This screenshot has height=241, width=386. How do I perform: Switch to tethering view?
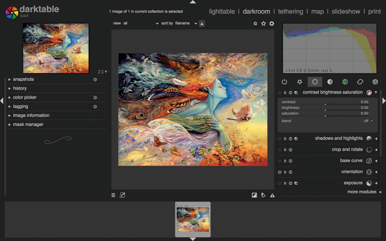click(290, 12)
